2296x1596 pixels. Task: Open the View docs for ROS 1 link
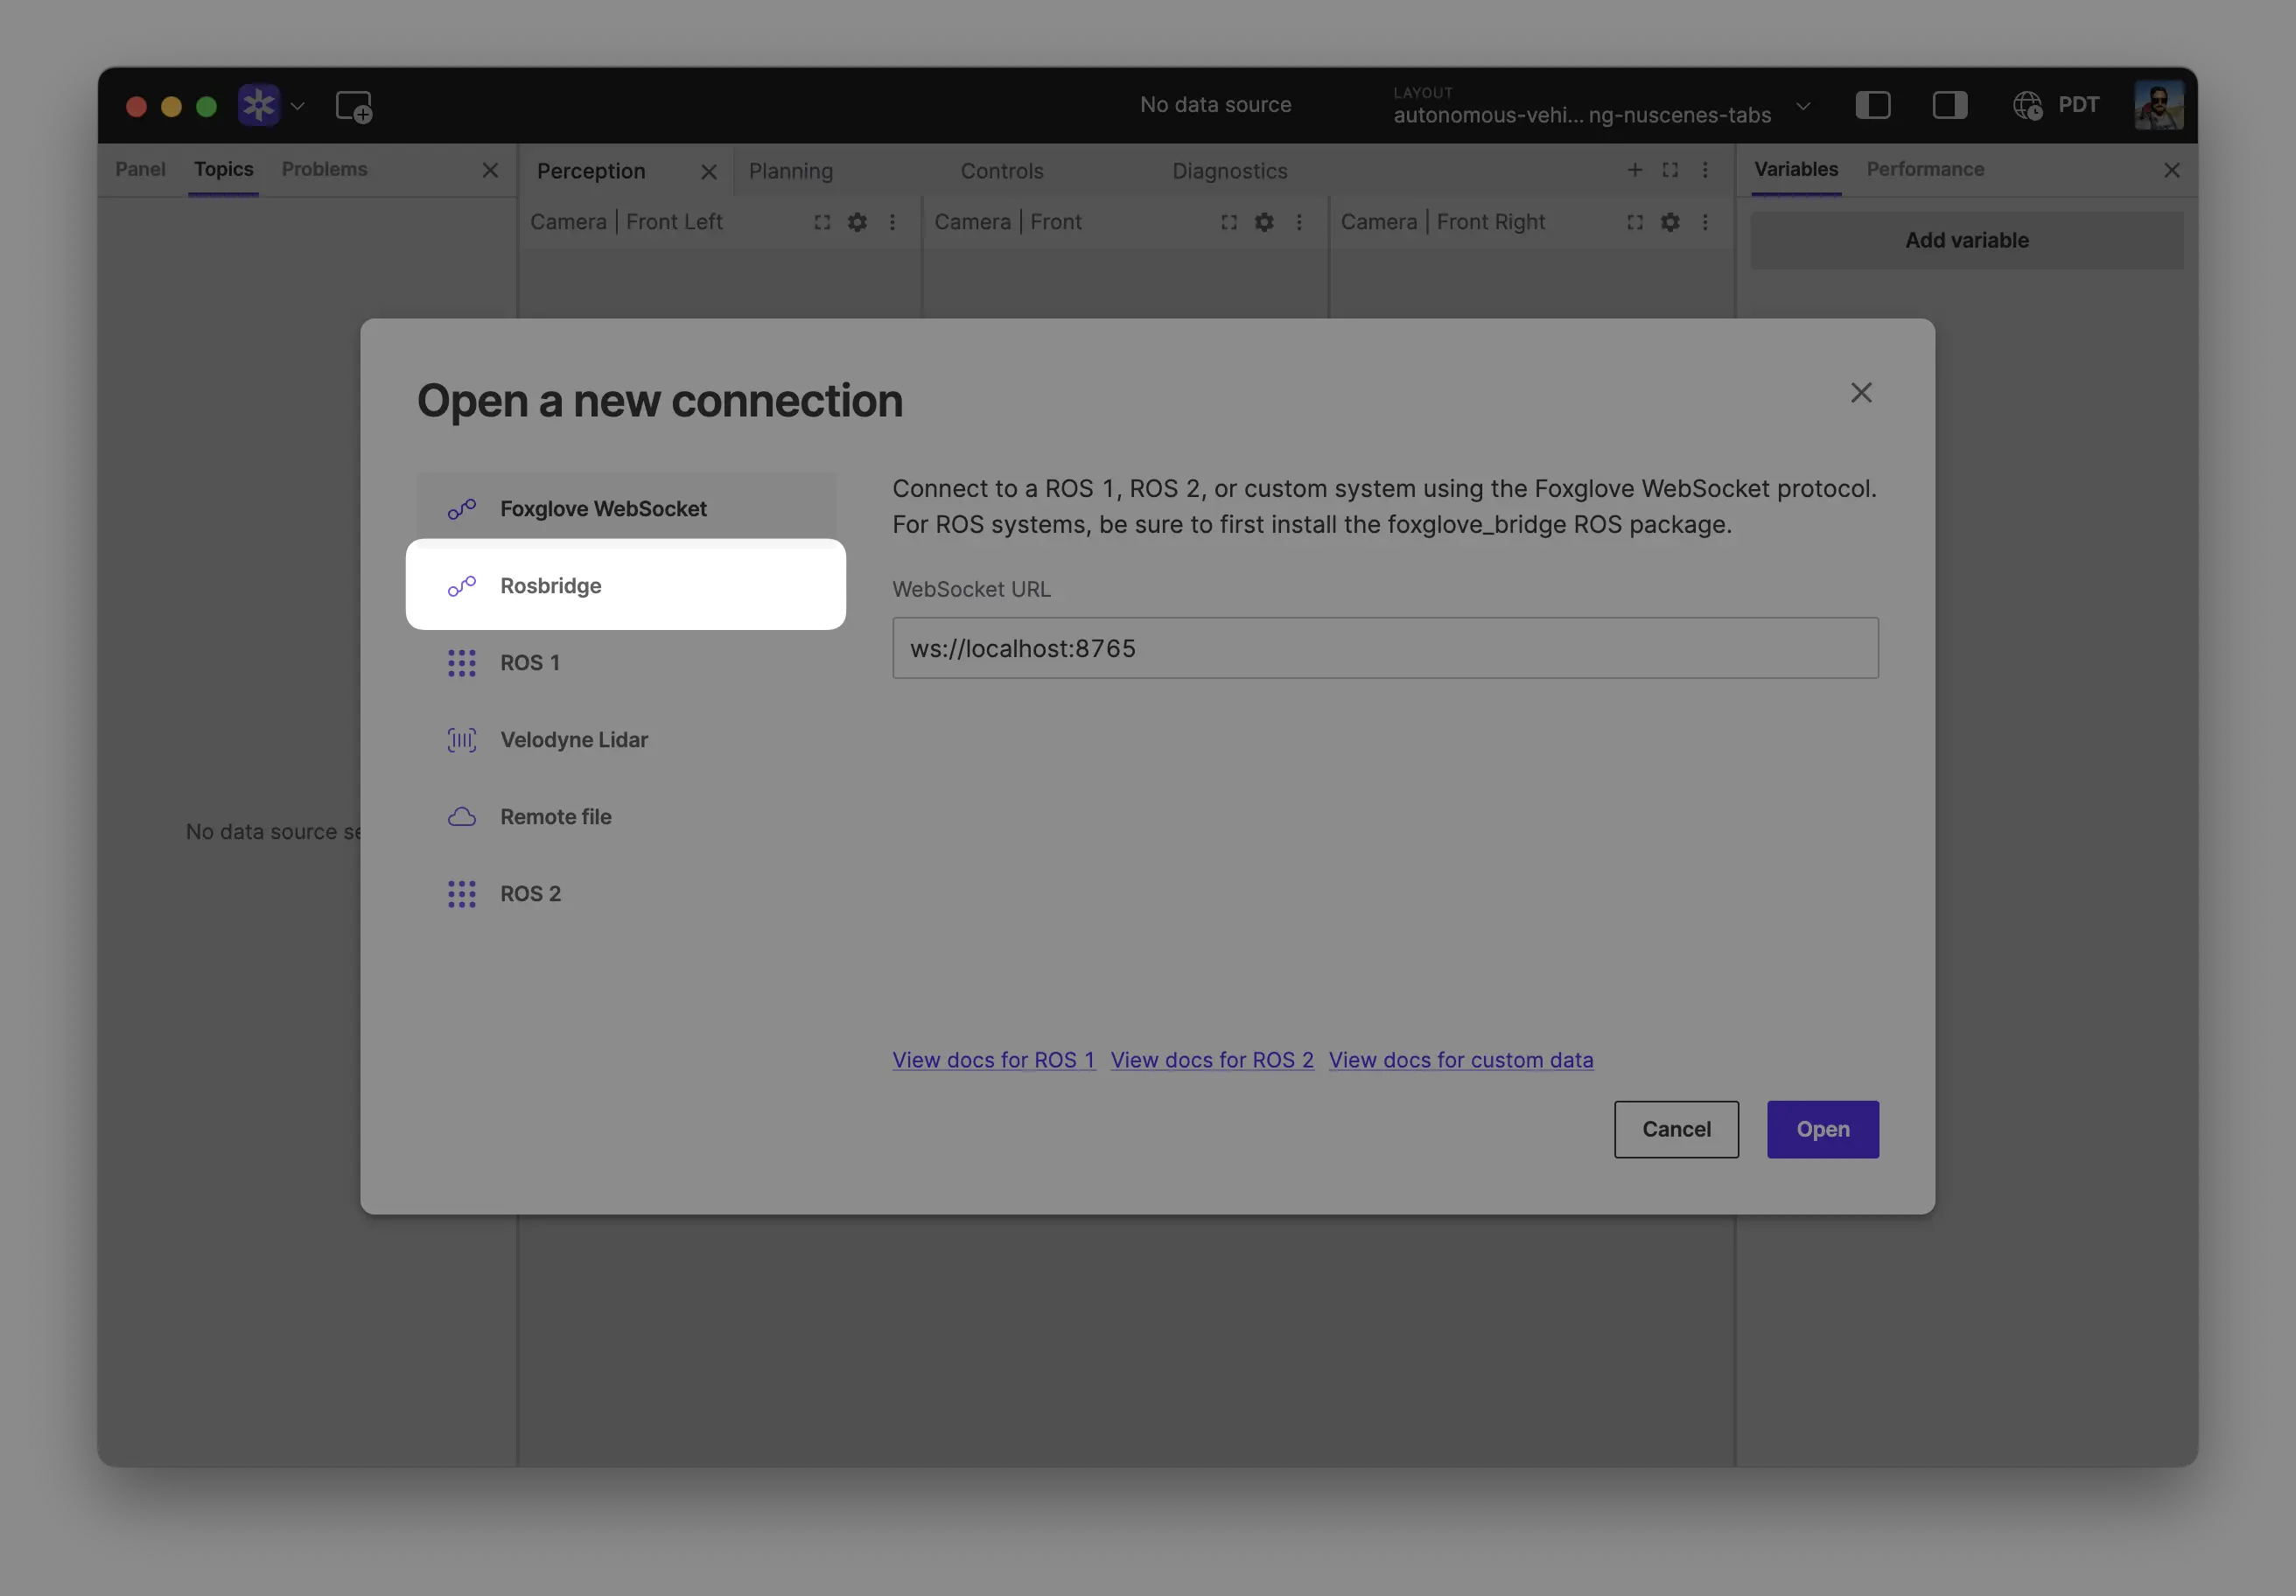coord(994,1060)
